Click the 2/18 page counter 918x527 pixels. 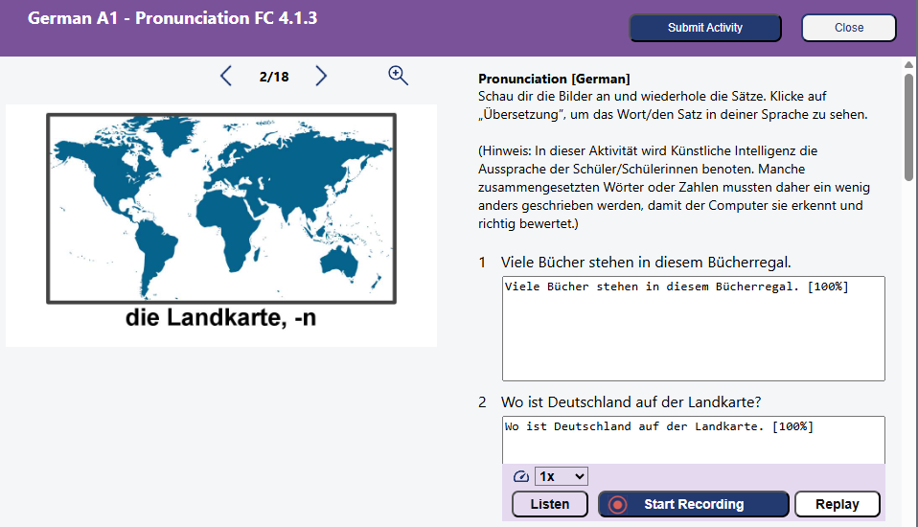coord(274,77)
